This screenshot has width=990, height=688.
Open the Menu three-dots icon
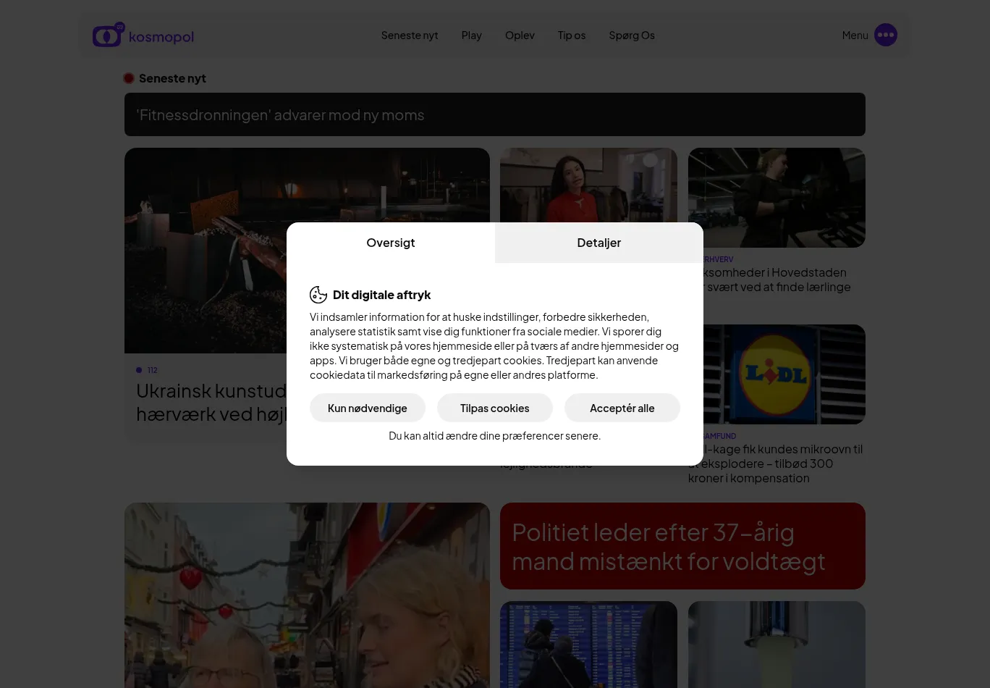(885, 35)
